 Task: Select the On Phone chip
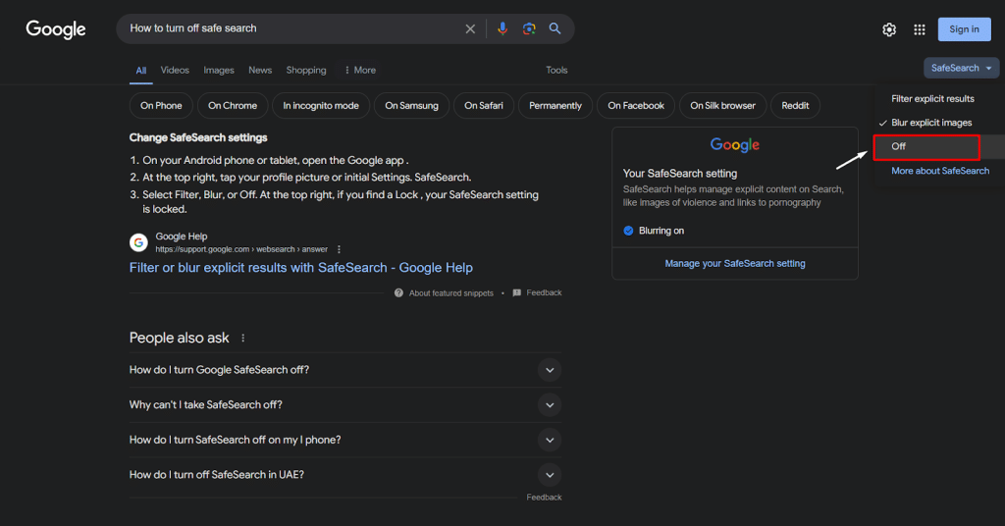(x=161, y=106)
